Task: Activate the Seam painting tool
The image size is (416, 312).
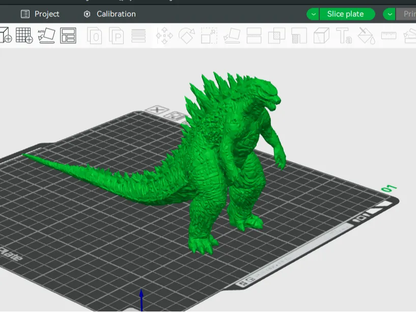Action: (x=321, y=36)
